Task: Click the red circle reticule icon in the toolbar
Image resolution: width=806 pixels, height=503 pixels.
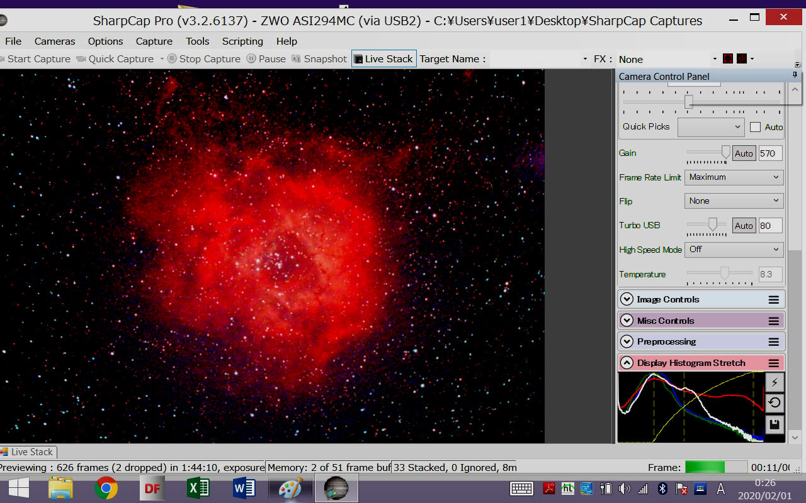Action: 728,58
